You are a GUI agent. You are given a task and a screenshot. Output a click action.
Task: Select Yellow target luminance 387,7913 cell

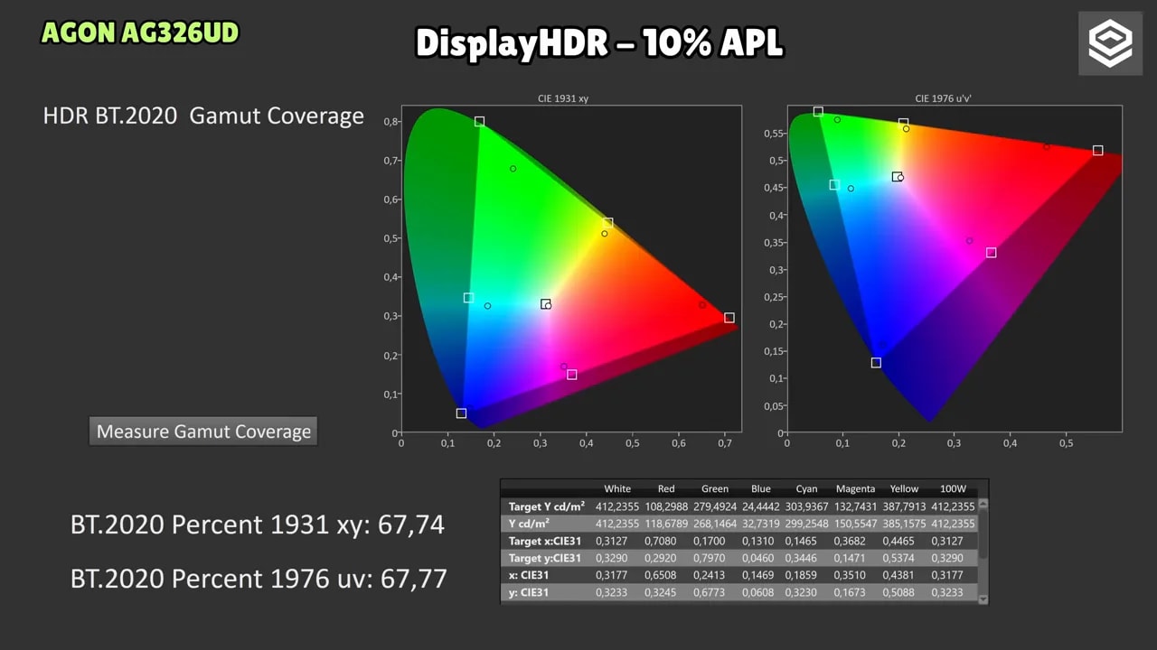click(x=904, y=506)
